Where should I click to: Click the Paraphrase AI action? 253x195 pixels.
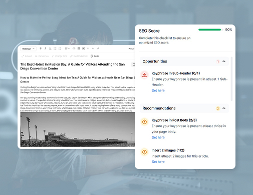coord(42,56)
